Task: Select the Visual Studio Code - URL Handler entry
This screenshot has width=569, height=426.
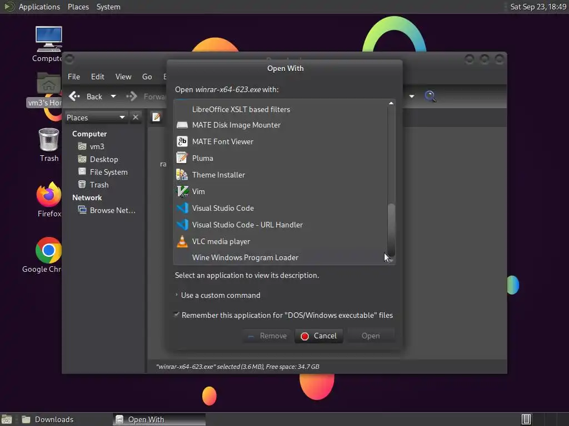Action: pos(281,225)
